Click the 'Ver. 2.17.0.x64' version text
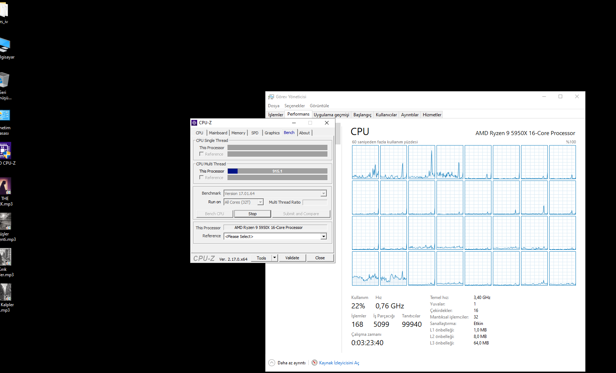 point(233,259)
